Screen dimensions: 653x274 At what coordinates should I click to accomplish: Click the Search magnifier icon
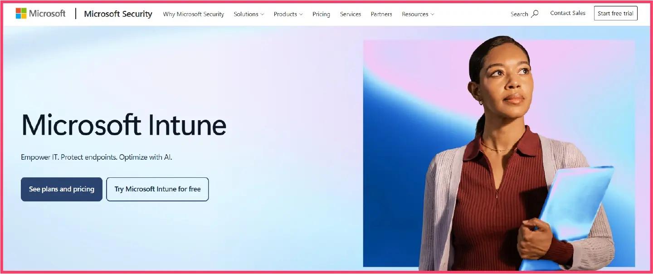[535, 14]
